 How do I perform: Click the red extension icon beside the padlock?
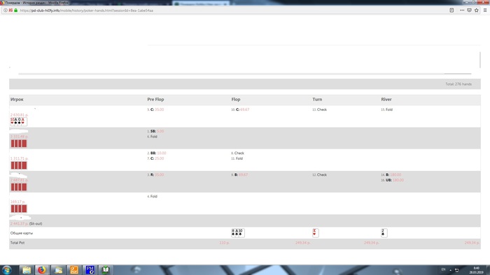[10, 10]
